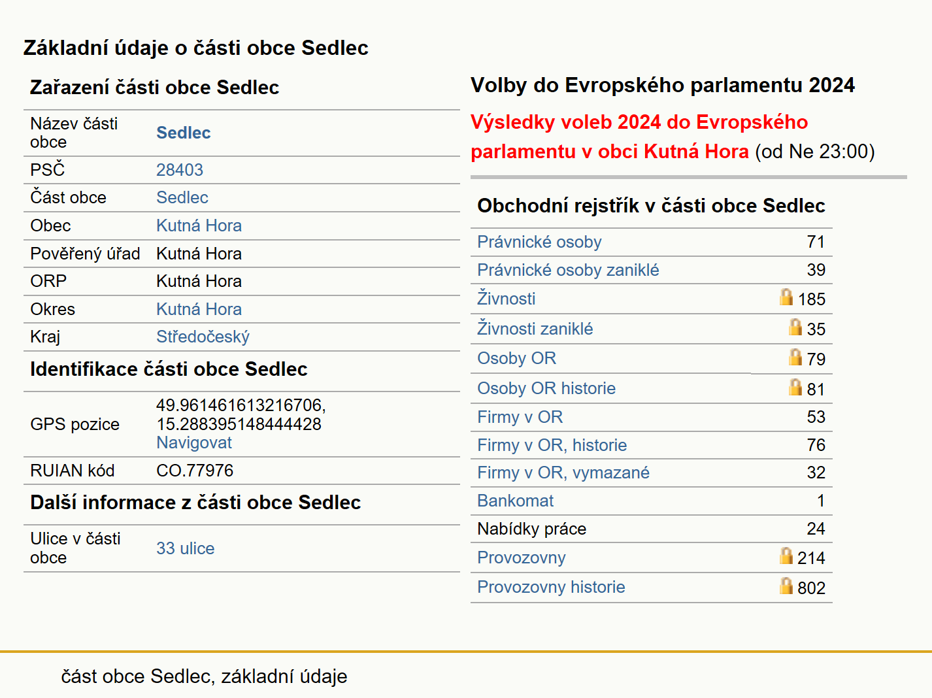
Task: Open Firmy v OR, historie
Action: point(552,445)
